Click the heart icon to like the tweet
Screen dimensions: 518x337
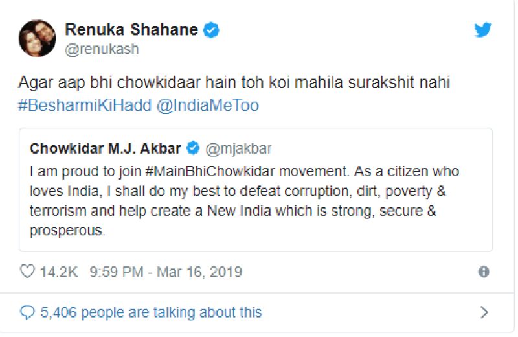pos(27,272)
